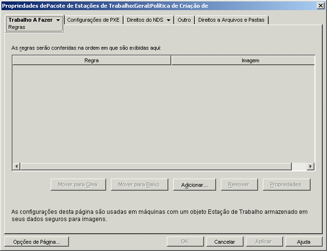Click Cancelar to dismiss dialog

225,242
